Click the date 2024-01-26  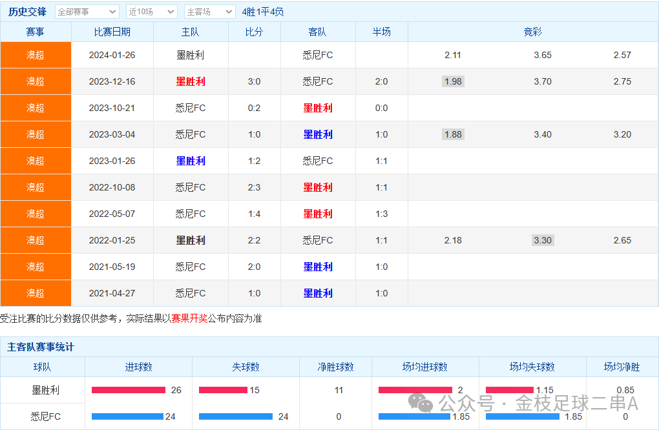(x=112, y=55)
